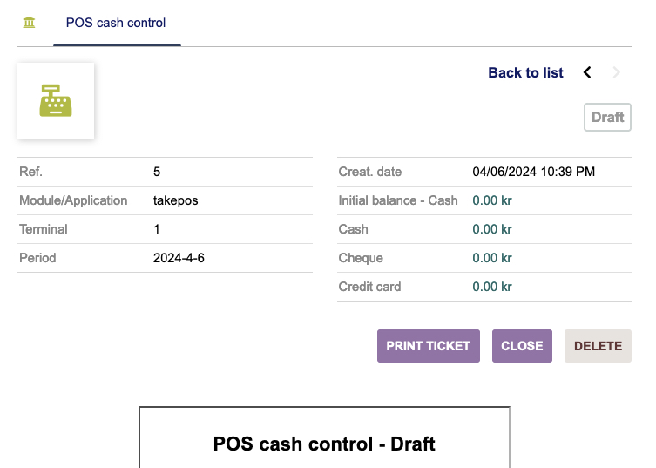Click the cash register icon thumbnail
This screenshot has height=468, width=656.
click(56, 101)
